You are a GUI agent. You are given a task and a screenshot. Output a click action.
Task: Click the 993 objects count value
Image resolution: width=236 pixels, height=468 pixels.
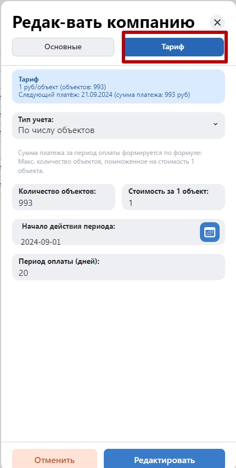click(x=25, y=203)
